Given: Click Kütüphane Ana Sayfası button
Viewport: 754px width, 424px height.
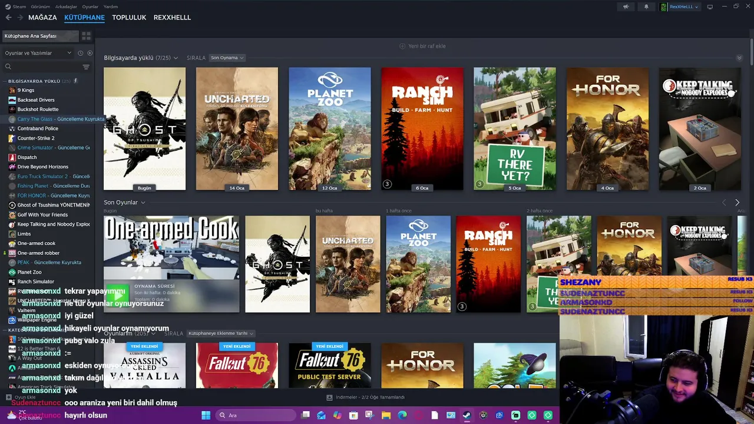Looking at the screenshot, I should coord(40,36).
